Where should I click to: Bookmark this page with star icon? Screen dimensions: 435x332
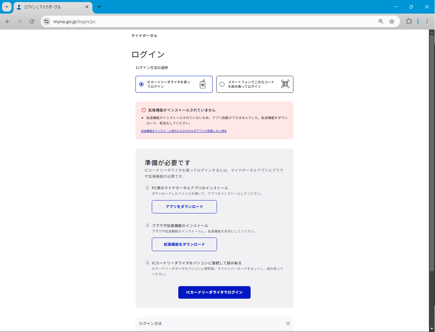pos(392,21)
